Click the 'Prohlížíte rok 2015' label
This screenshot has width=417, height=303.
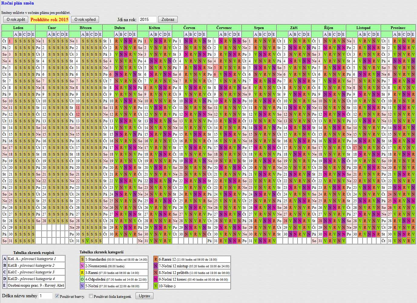tap(50, 19)
